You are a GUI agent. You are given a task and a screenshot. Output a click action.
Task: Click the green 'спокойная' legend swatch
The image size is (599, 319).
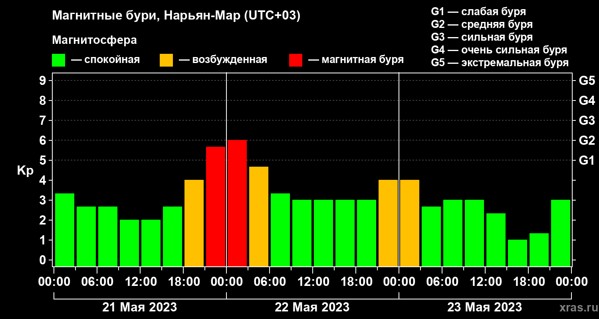coord(58,60)
